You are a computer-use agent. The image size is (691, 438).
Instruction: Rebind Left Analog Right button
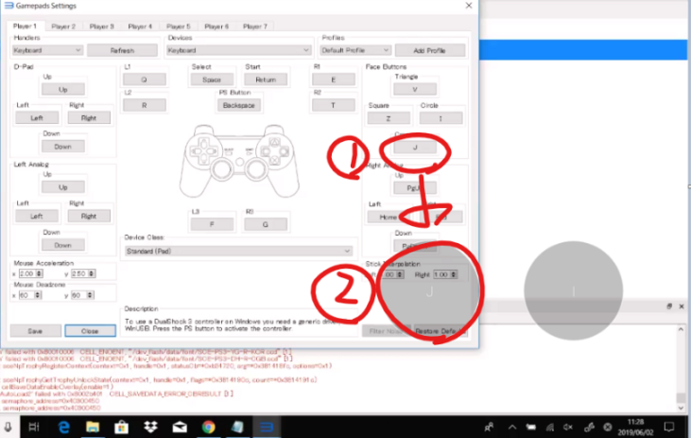(x=89, y=216)
